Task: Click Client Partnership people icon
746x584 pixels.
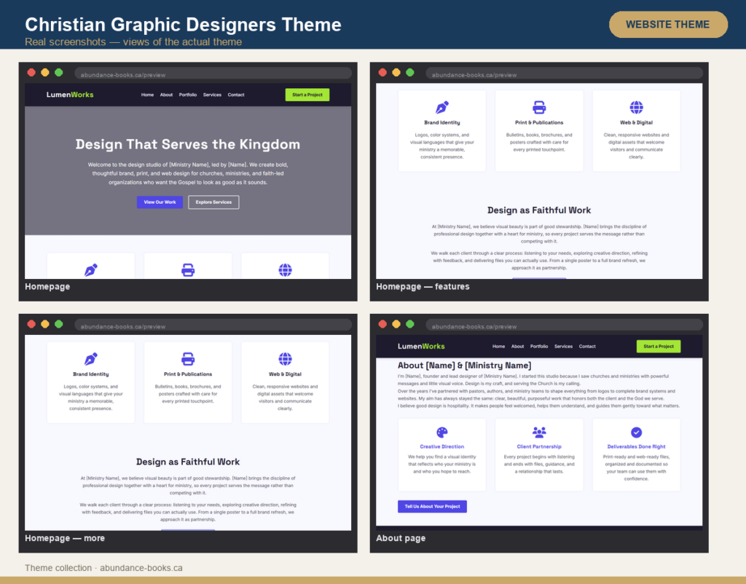Action: [539, 433]
